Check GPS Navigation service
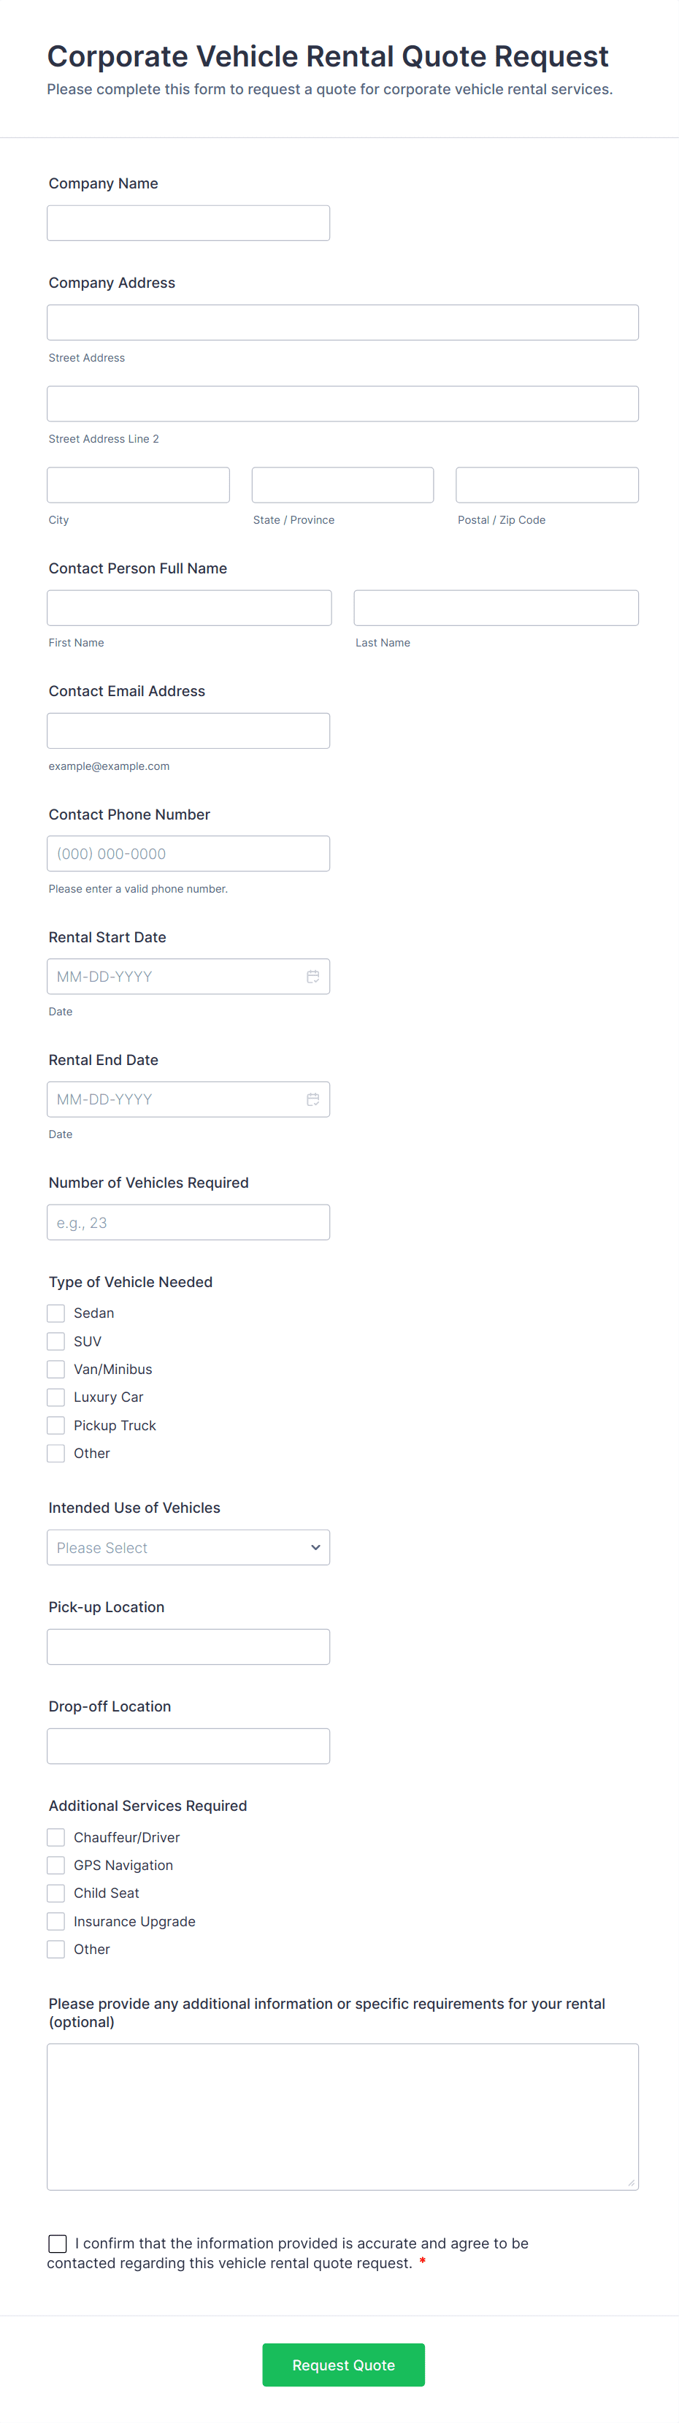The width and height of the screenshot is (679, 2423). click(x=56, y=1865)
